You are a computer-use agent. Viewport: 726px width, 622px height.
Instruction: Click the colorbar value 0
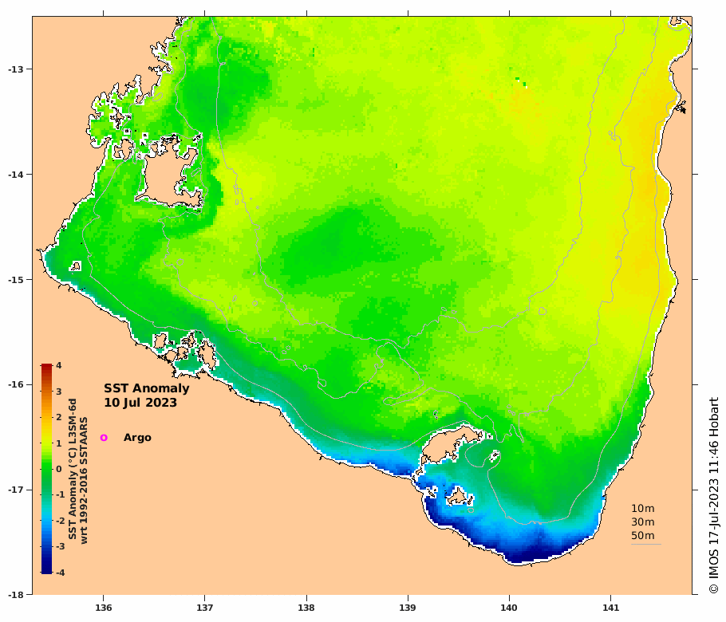[59, 469]
